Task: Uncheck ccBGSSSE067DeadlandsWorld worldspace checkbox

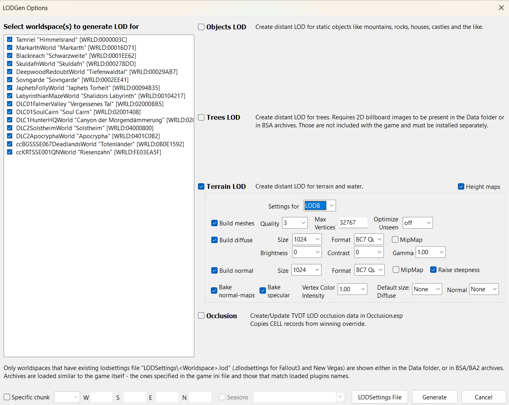Action: [x=10, y=144]
